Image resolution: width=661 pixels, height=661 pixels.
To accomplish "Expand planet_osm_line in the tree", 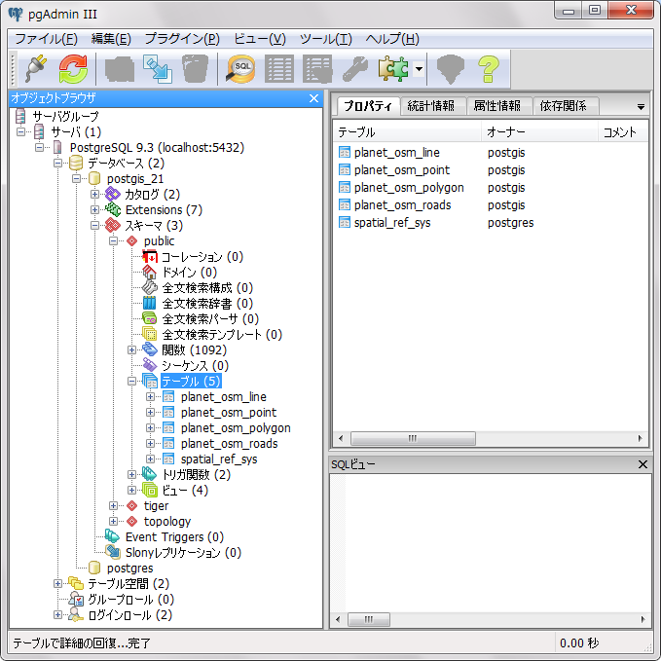I will click(151, 396).
